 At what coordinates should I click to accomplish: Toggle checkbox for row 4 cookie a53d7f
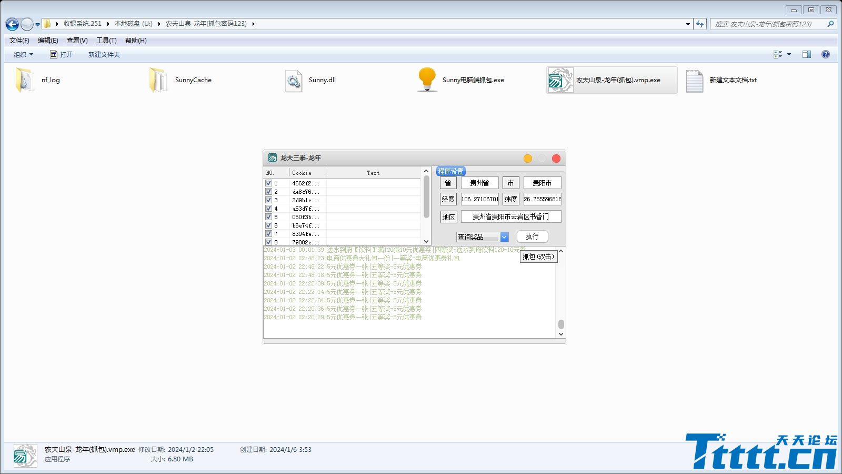pos(268,209)
